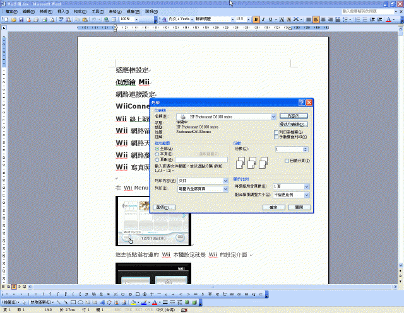
Task: Open the zoom 100% dropdown
Action: (136, 20)
